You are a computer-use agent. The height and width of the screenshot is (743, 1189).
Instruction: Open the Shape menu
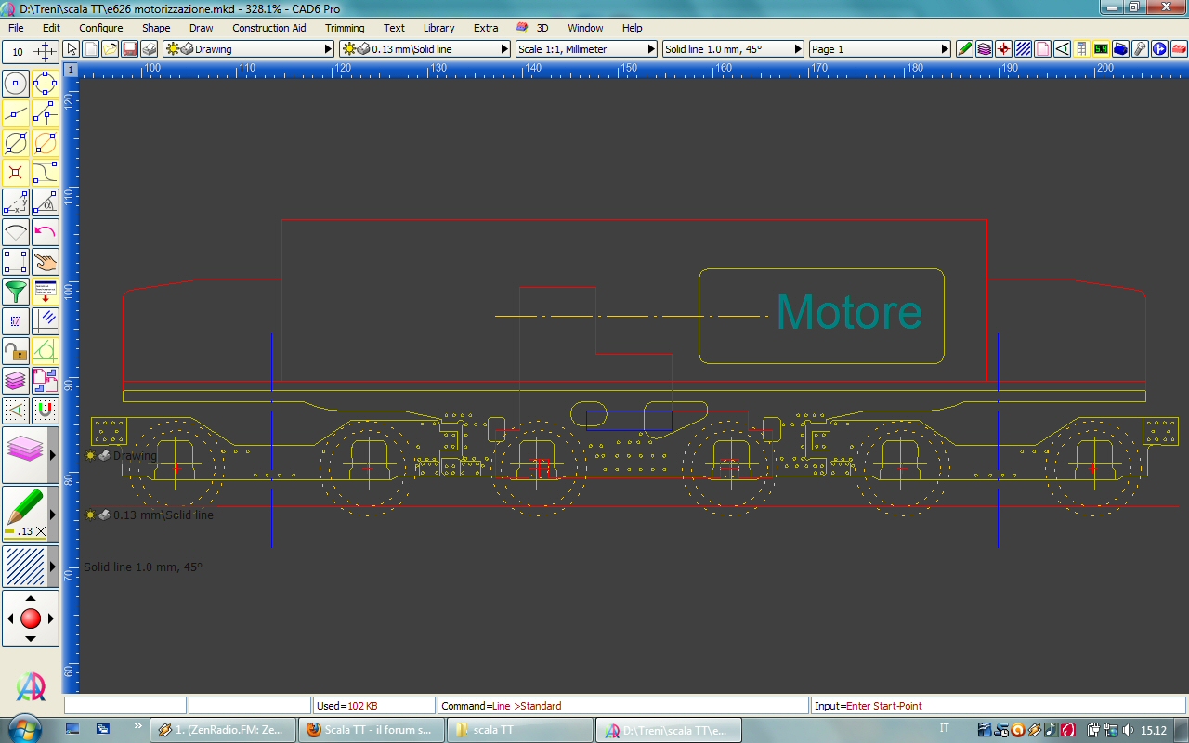pyautogui.click(x=156, y=28)
